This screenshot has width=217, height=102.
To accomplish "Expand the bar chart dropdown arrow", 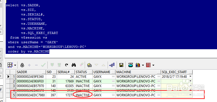I will [143, 65].
